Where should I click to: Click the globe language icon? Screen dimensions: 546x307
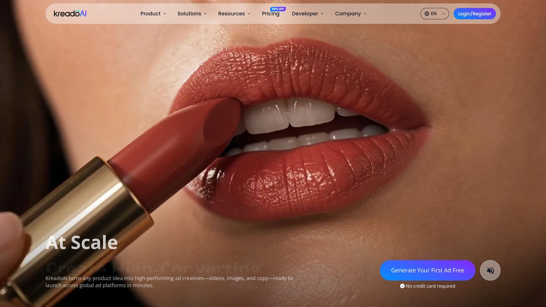click(x=427, y=14)
